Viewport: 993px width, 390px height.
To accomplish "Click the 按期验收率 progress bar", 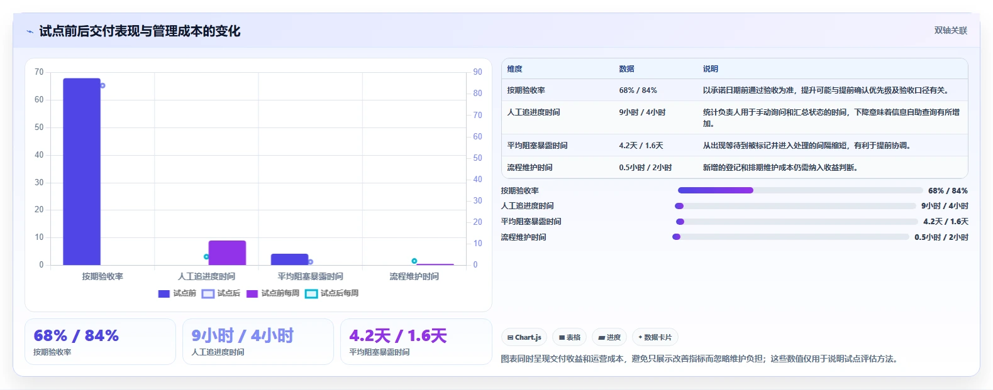I will pyautogui.click(x=801, y=190).
